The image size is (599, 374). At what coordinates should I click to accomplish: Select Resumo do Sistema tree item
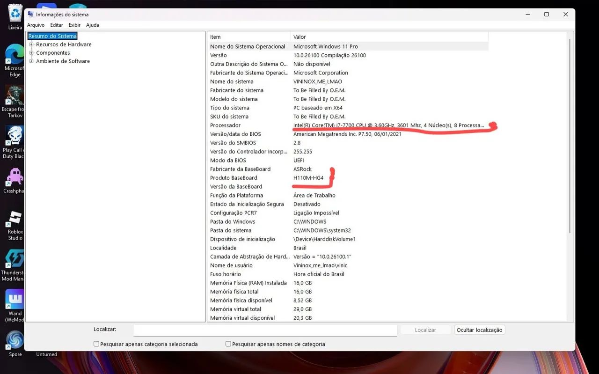point(52,36)
